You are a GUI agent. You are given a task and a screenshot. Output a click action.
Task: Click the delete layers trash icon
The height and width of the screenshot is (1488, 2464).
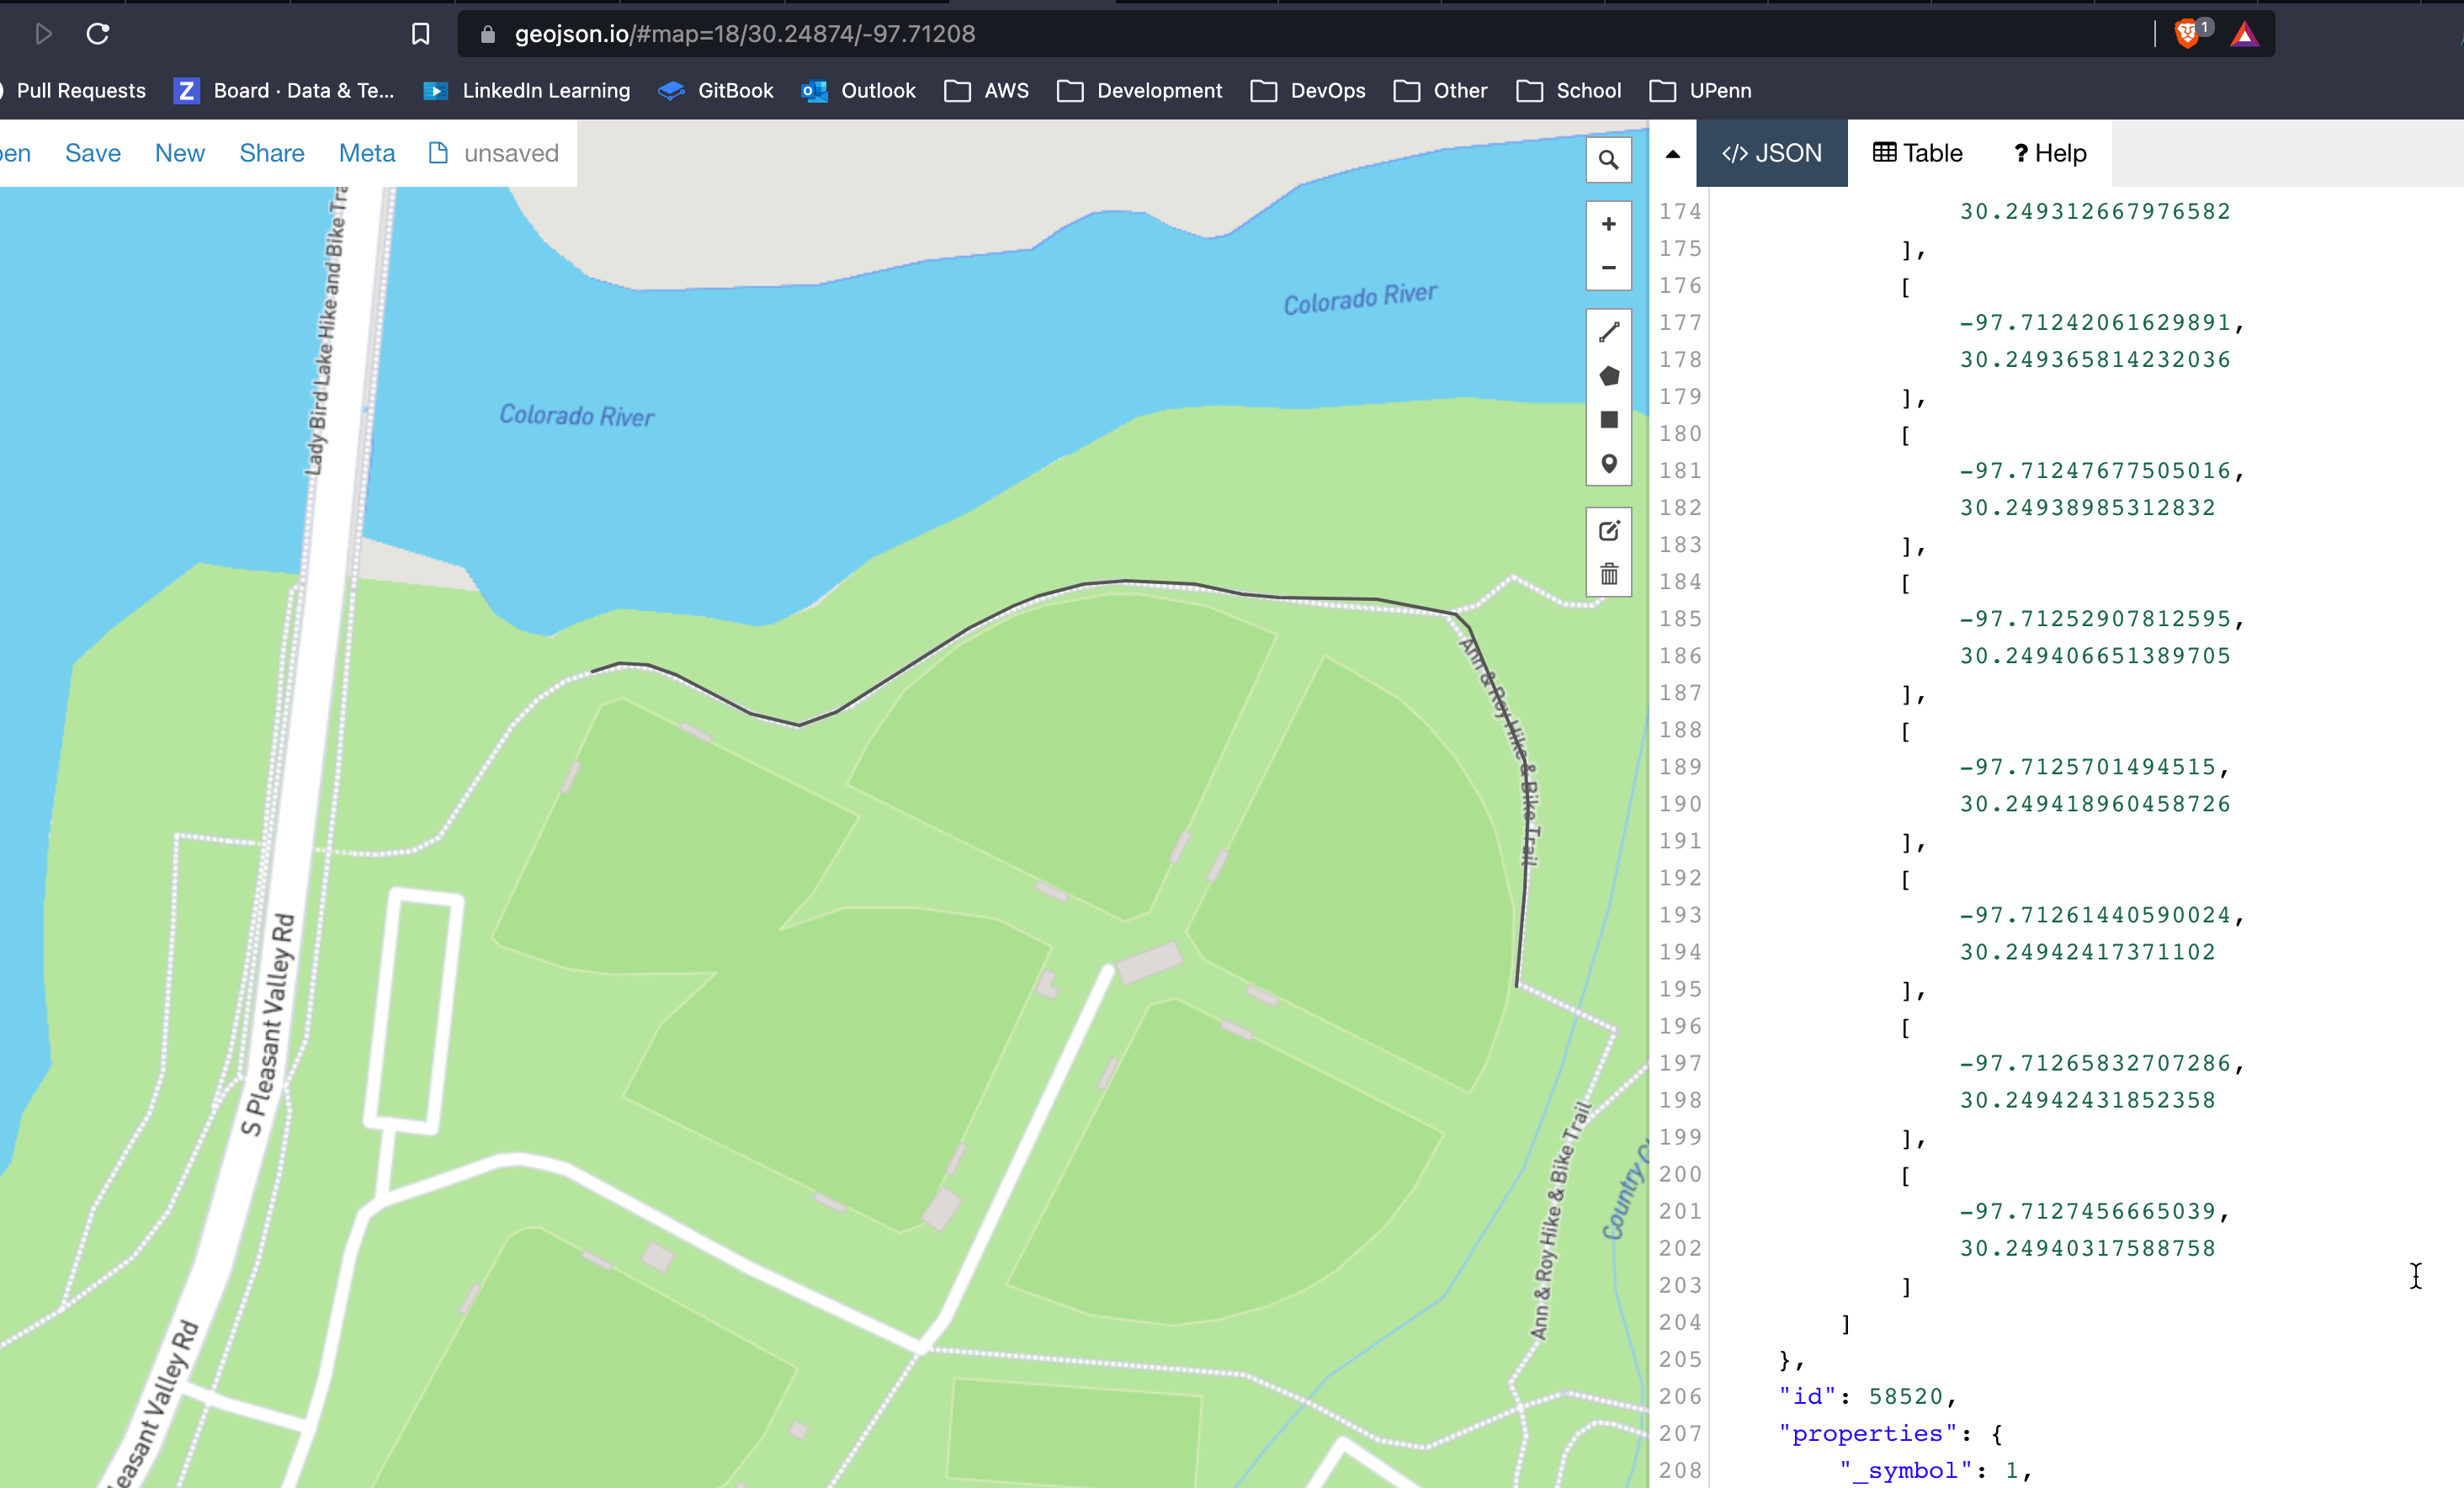(x=1608, y=574)
